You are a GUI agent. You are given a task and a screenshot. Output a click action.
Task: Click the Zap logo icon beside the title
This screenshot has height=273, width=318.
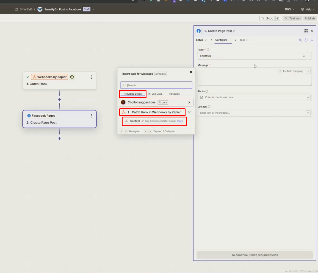pyautogui.click(x=40, y=9)
